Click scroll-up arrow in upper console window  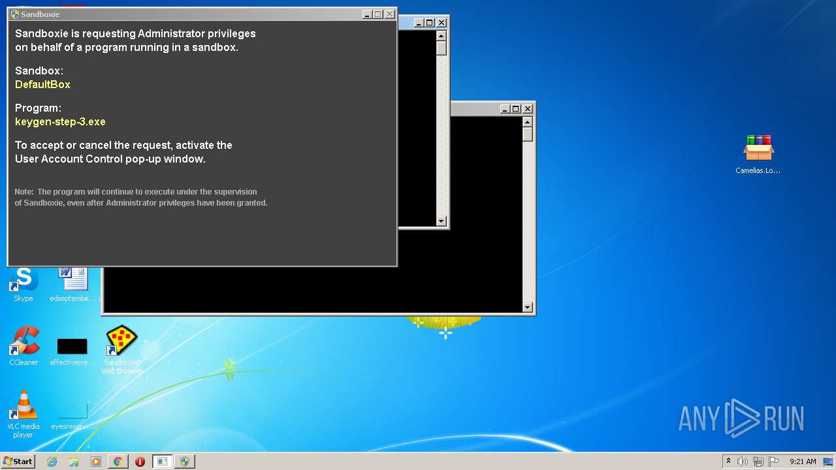[x=442, y=36]
